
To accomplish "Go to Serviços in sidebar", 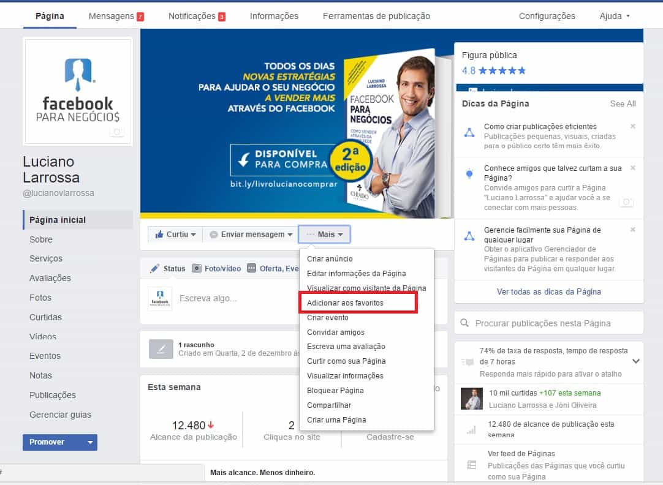I will 46,258.
